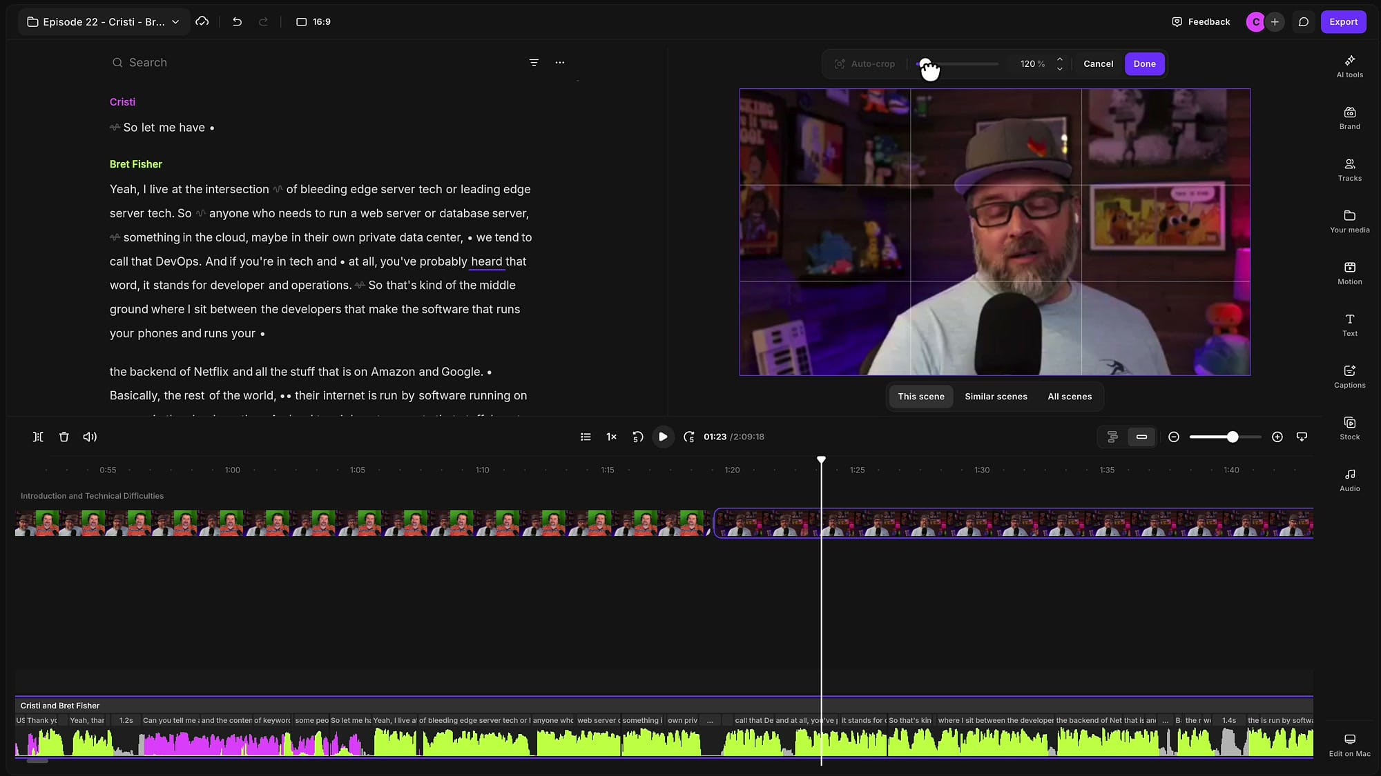Open the comments chat icon
The height and width of the screenshot is (776, 1381).
click(1303, 21)
